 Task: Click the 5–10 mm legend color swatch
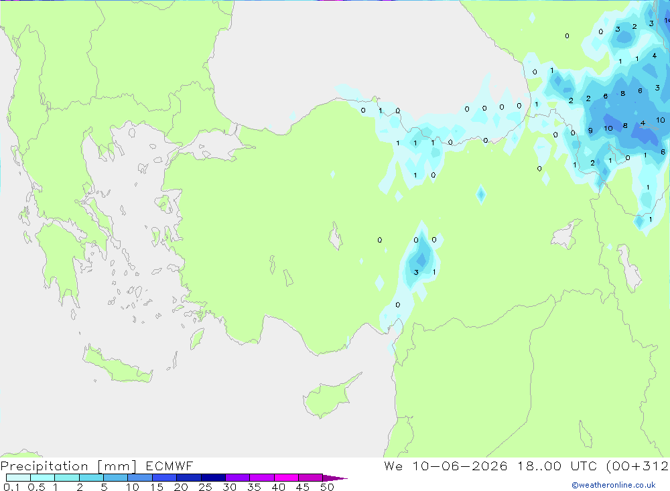coord(115,478)
